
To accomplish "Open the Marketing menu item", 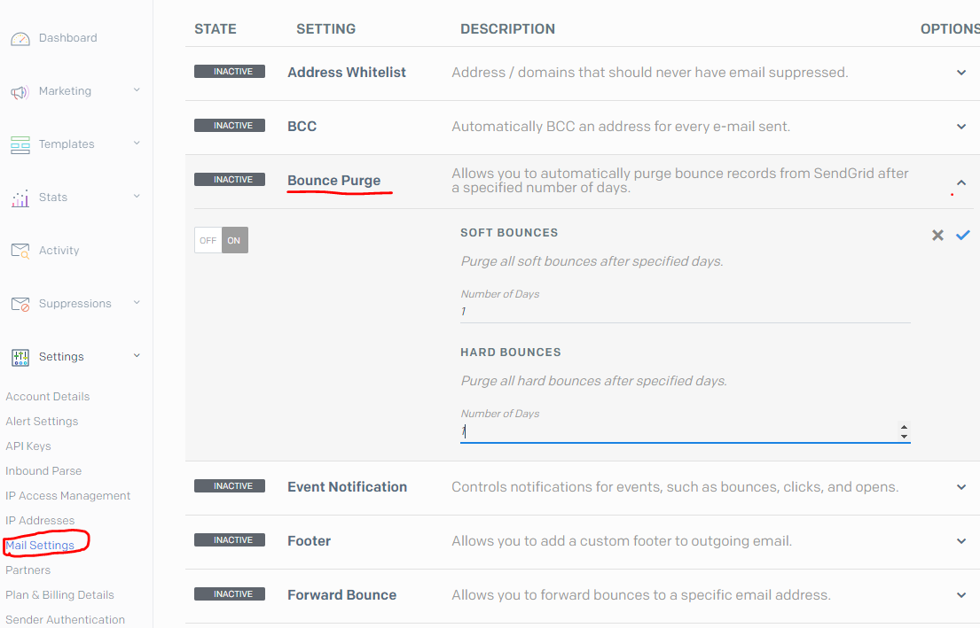I will coord(65,91).
